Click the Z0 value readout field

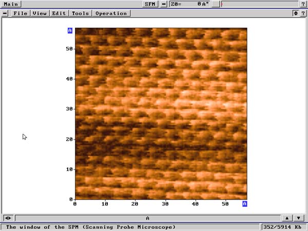(x=189, y=4)
